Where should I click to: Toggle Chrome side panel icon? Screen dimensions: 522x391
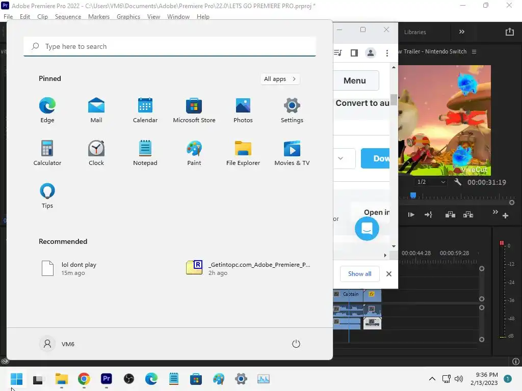click(354, 53)
